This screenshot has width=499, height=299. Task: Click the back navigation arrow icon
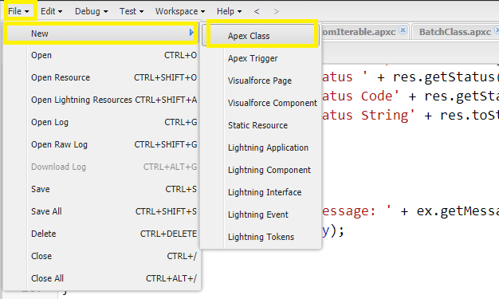257,11
